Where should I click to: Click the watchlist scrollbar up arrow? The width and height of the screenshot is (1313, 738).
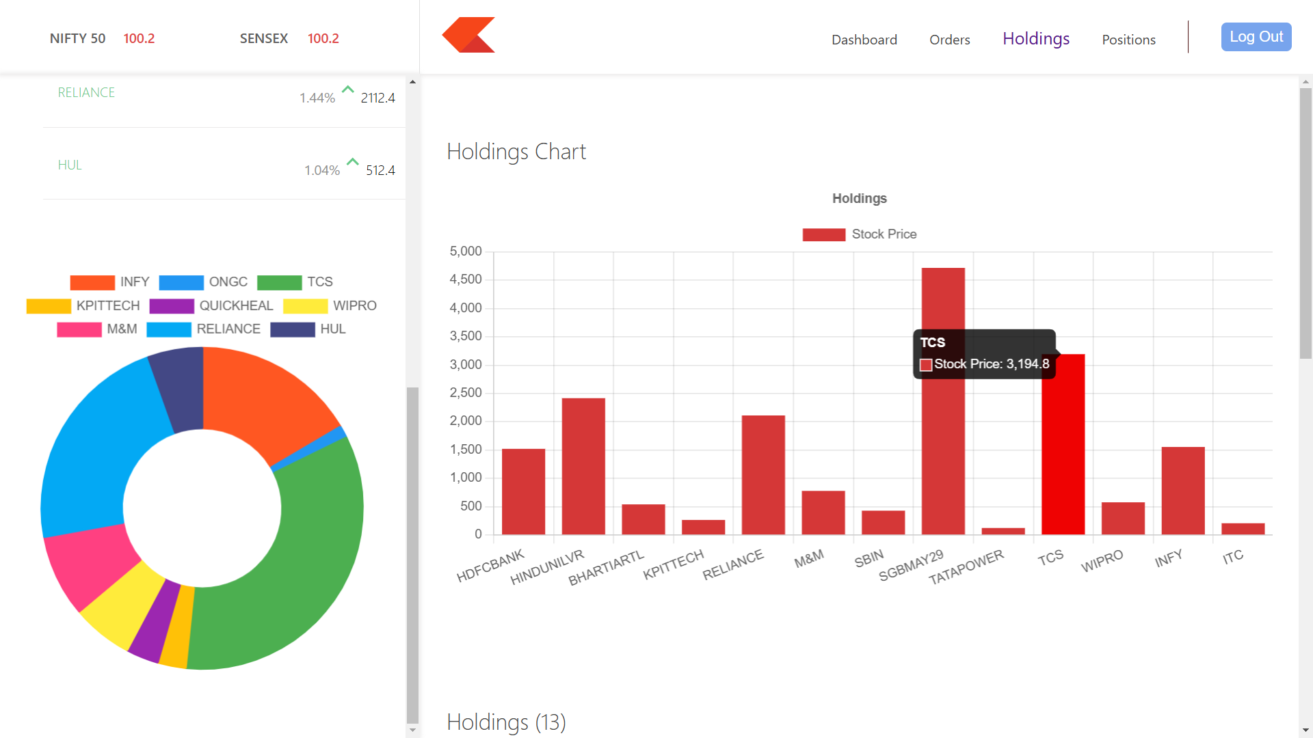point(412,81)
